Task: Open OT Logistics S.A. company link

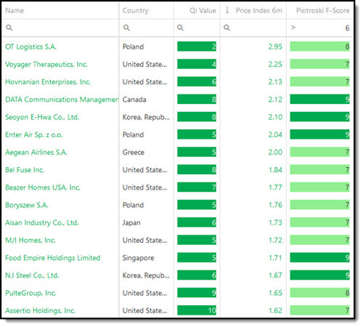Action: [30, 47]
